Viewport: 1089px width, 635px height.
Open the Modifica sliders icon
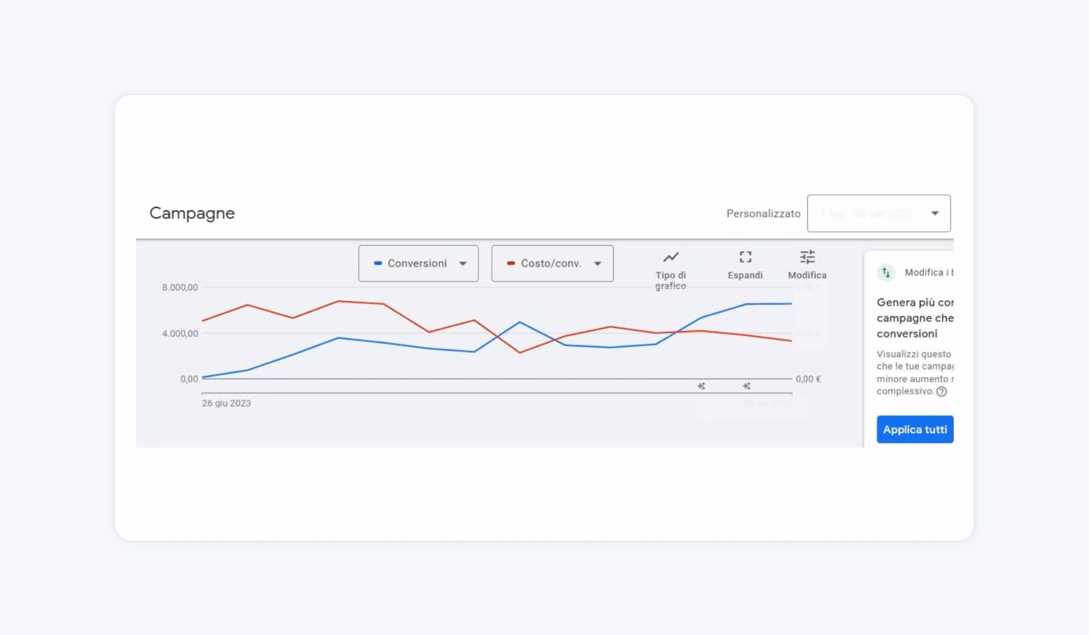(807, 257)
